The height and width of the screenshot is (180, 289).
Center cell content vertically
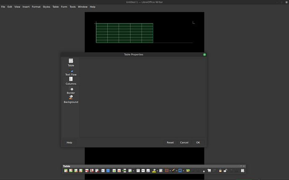coord(143,171)
